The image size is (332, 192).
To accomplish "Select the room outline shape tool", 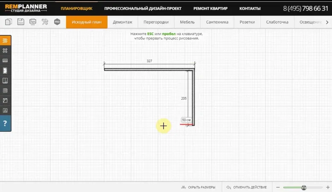I will click(x=5, y=100).
